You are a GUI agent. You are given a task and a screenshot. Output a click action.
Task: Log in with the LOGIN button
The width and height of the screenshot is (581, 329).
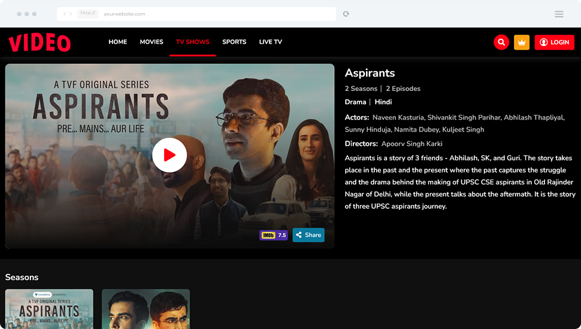tap(554, 42)
